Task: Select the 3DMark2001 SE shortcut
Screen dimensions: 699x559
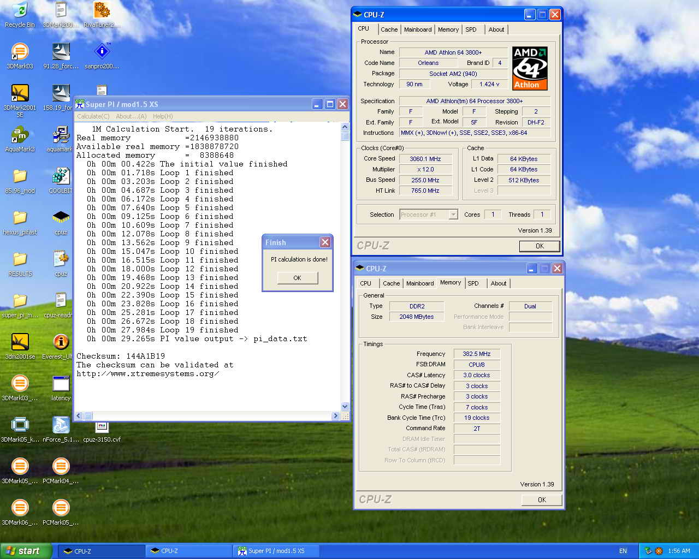Action: (x=20, y=100)
